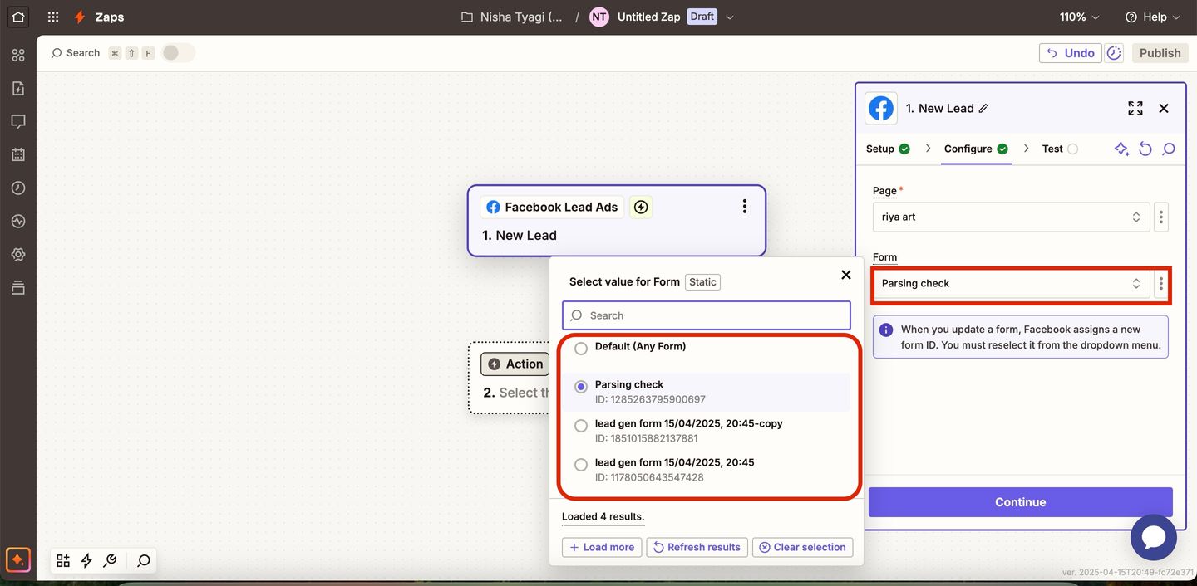Open the Form dropdown showing Parsing check

1011,283
